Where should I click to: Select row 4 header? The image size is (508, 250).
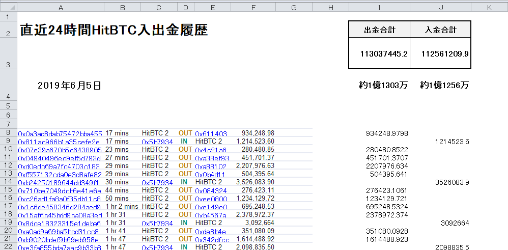[9, 85]
